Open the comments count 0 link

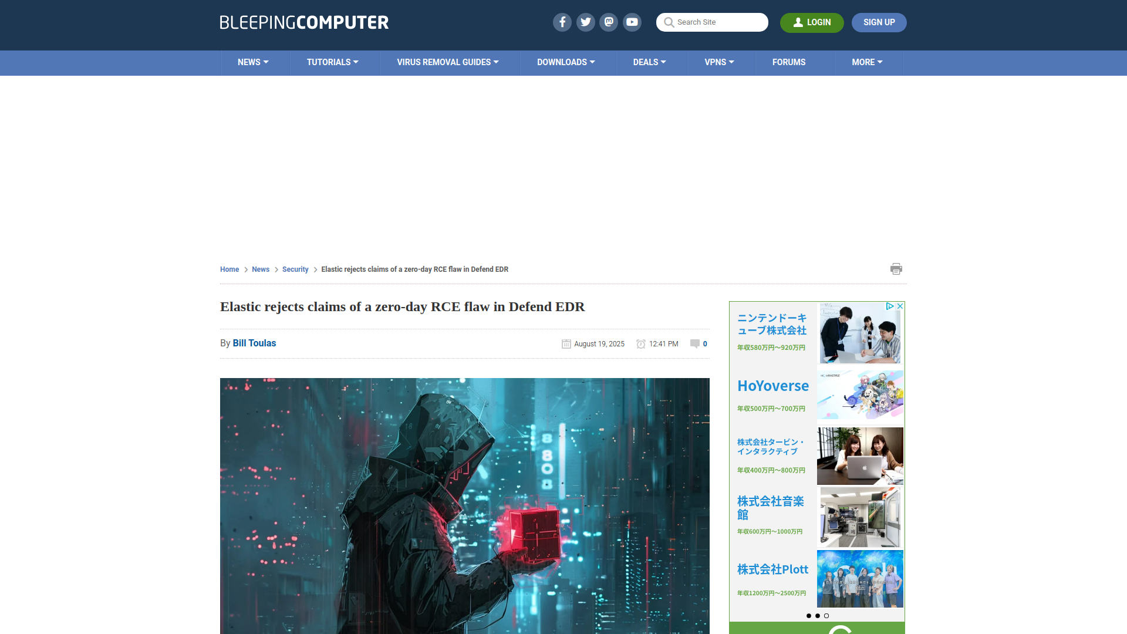point(705,344)
